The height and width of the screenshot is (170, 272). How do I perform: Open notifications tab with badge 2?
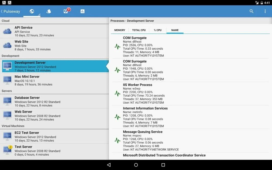(67, 11)
